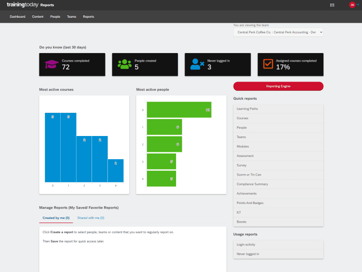
Task: Click the green People created icon
Action: [124, 64]
